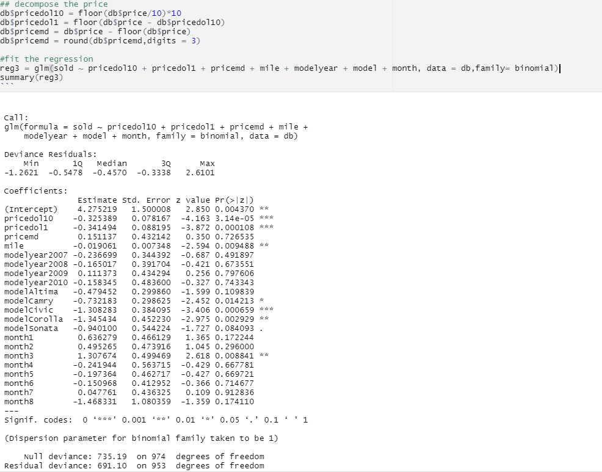Click the modelyear2007 row label
602x472 pixels.
35,255
